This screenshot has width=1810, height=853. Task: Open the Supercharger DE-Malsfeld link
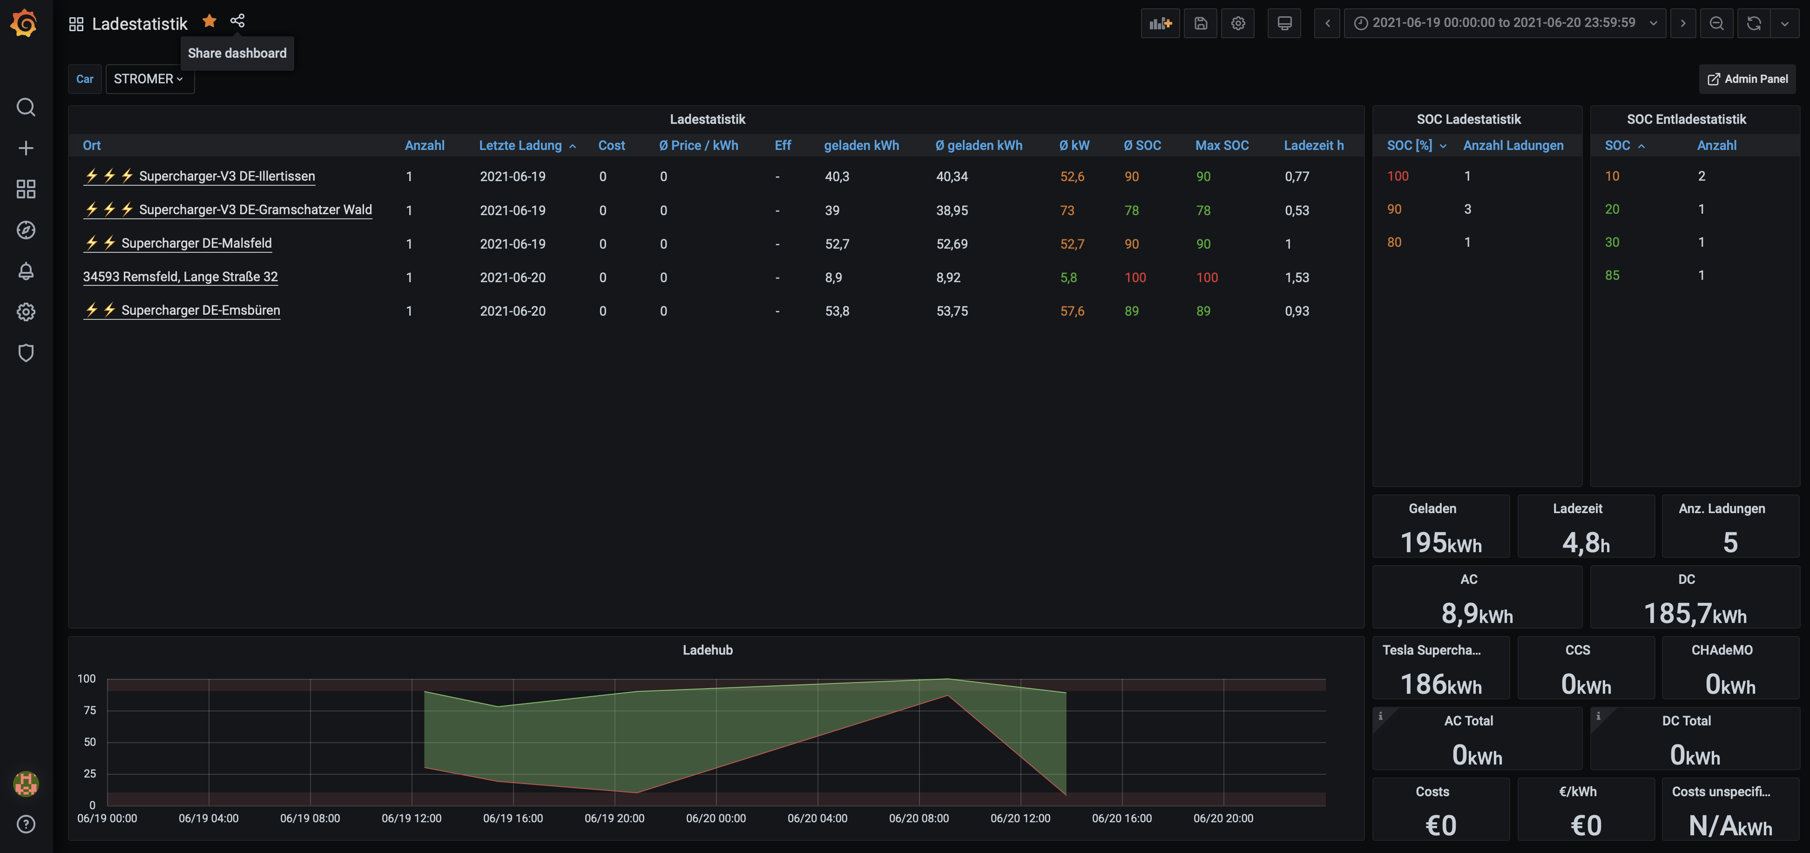pos(196,243)
